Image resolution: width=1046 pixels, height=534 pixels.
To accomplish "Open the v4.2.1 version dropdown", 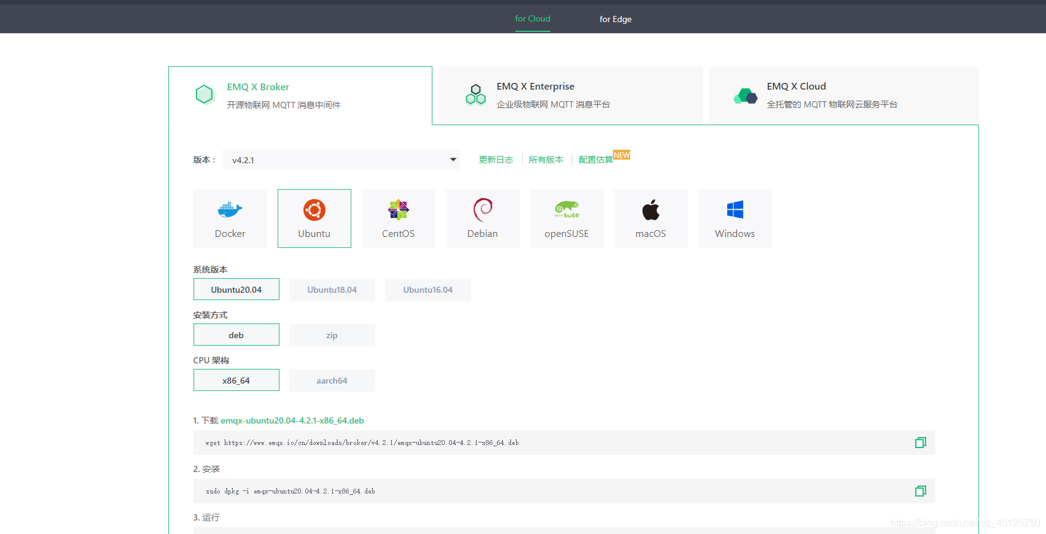I will tap(341, 160).
